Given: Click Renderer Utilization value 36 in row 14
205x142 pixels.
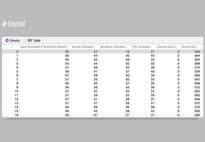Looking at the screenshot, I should (127, 107).
